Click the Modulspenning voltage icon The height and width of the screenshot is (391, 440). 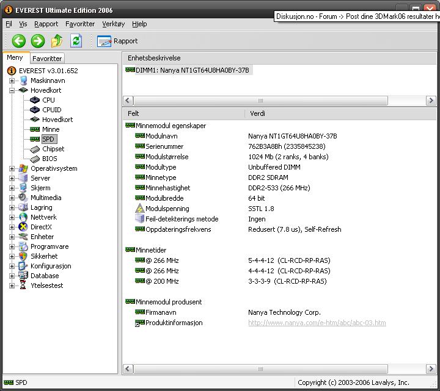coord(139,209)
